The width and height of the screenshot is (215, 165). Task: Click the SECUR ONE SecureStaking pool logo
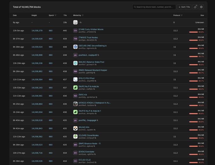(75, 47)
